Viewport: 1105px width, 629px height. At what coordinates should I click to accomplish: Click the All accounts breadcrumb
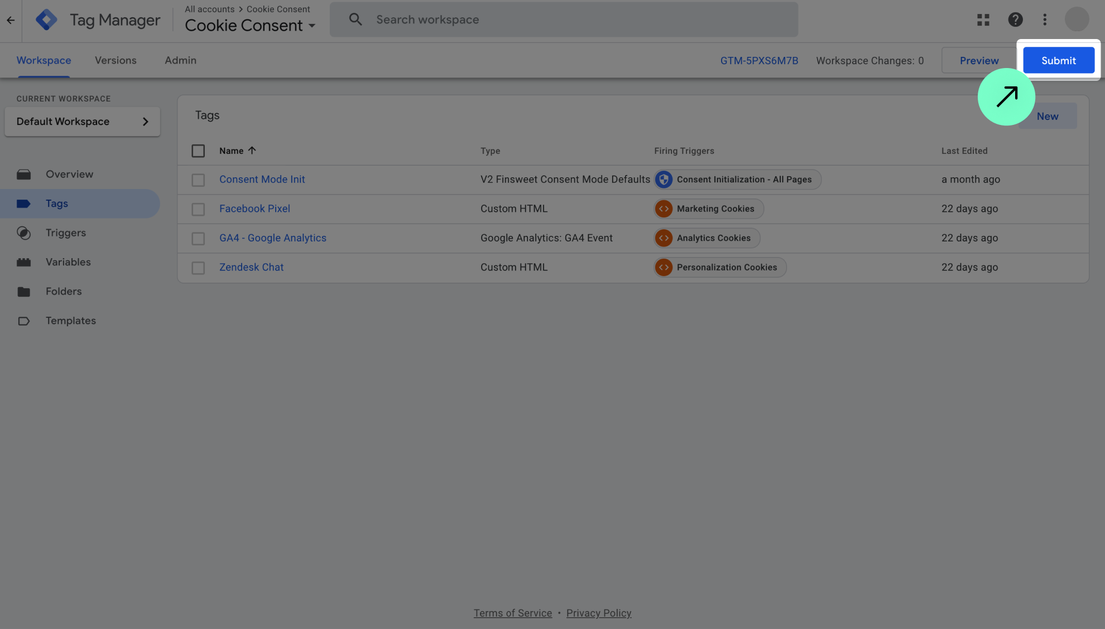[x=209, y=9]
